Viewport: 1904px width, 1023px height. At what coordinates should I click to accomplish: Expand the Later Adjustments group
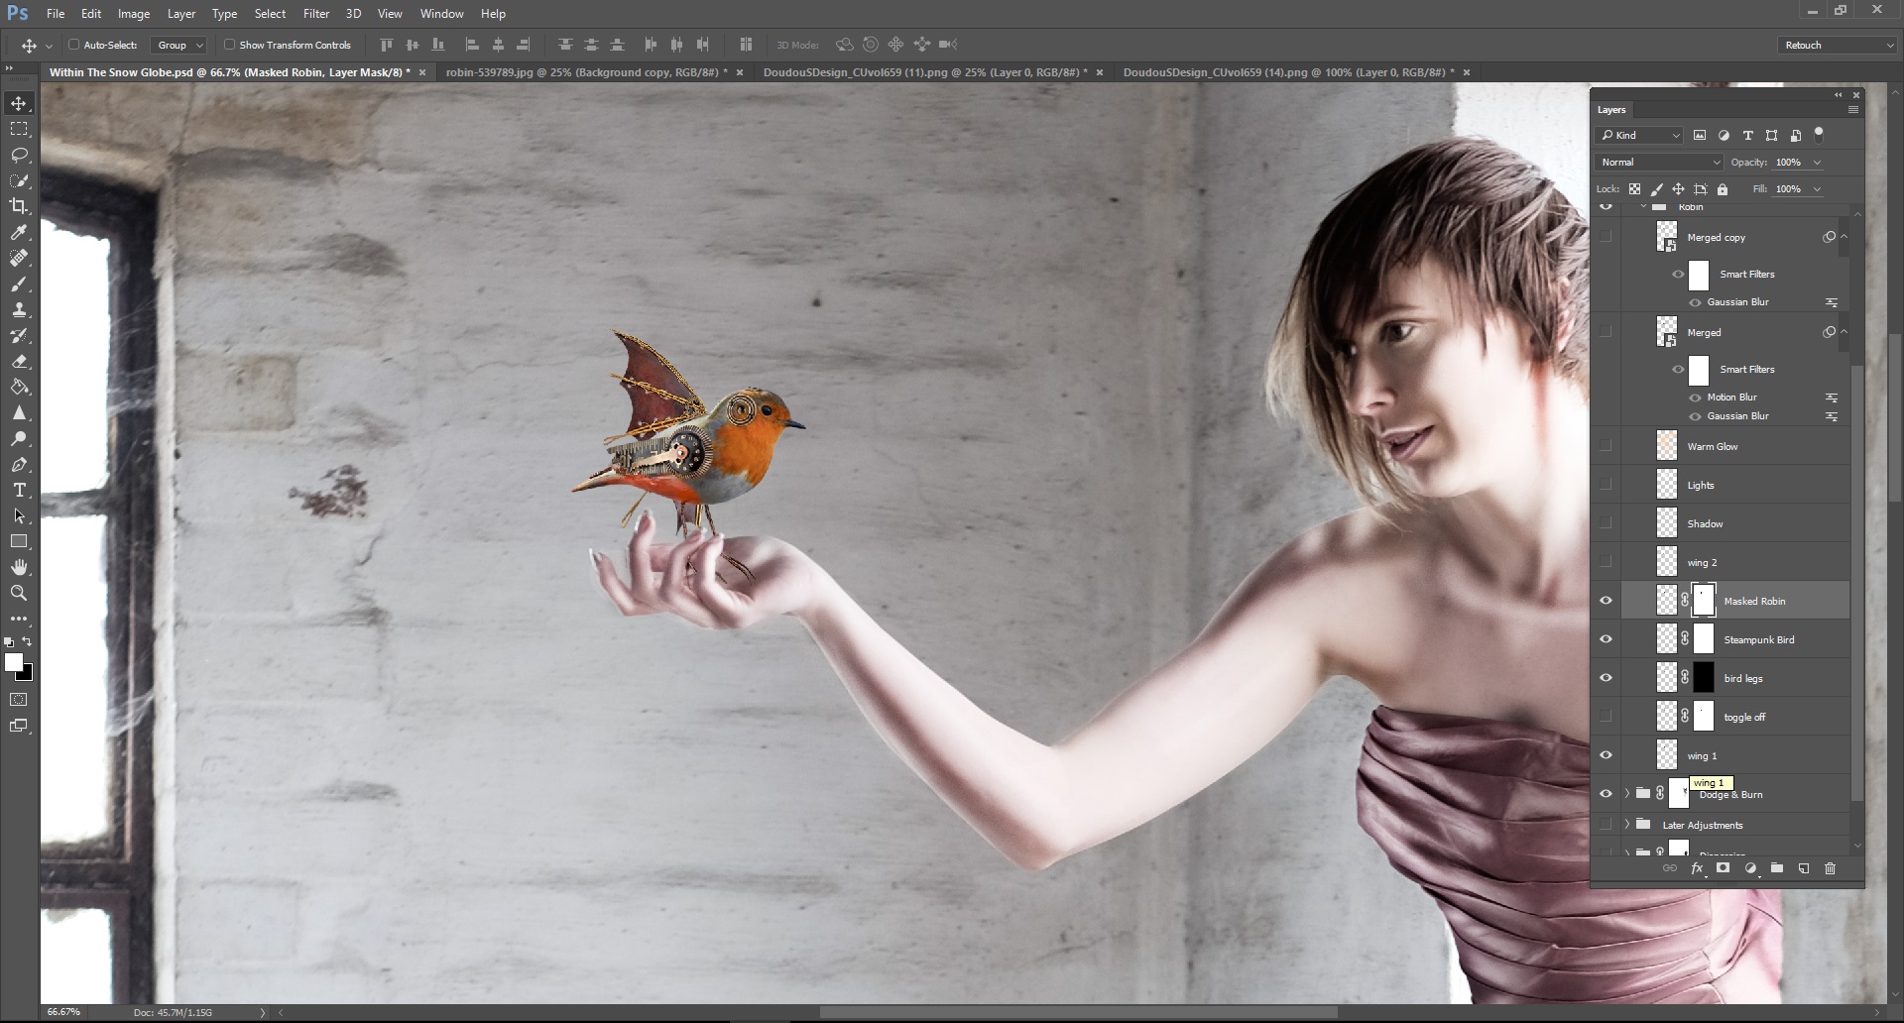point(1625,824)
